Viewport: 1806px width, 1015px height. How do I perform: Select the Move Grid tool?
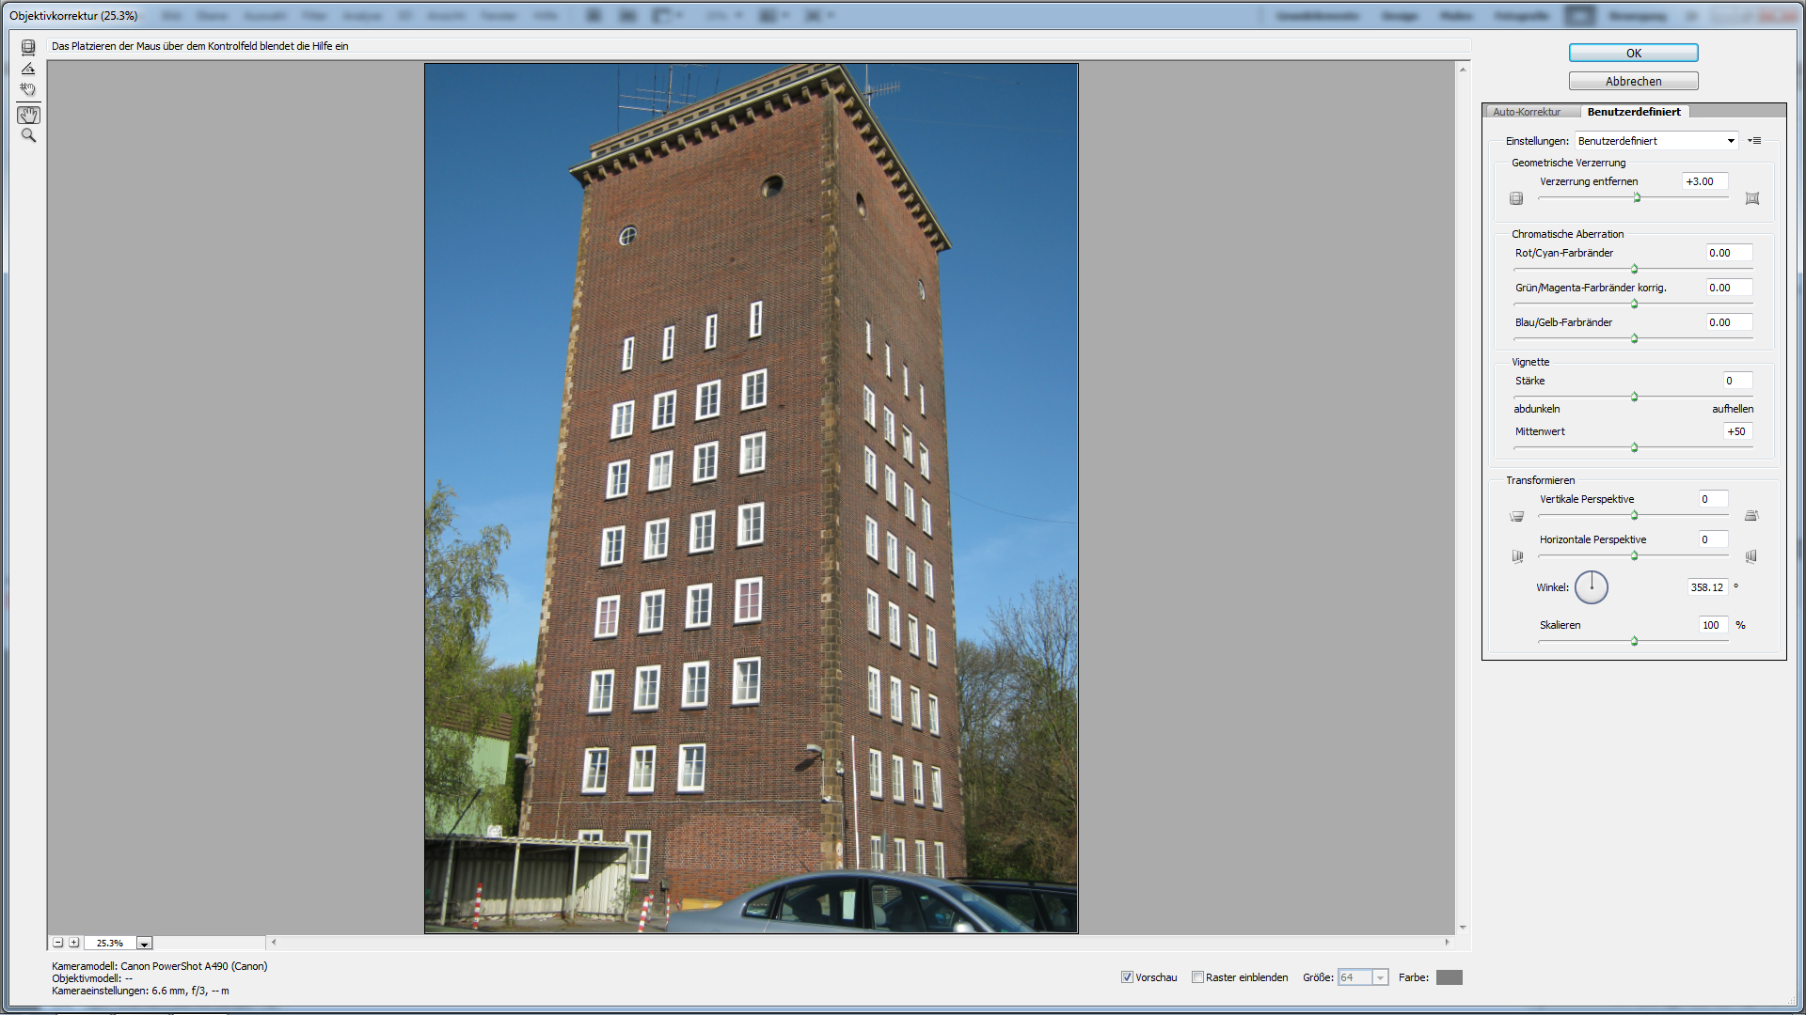[x=28, y=90]
